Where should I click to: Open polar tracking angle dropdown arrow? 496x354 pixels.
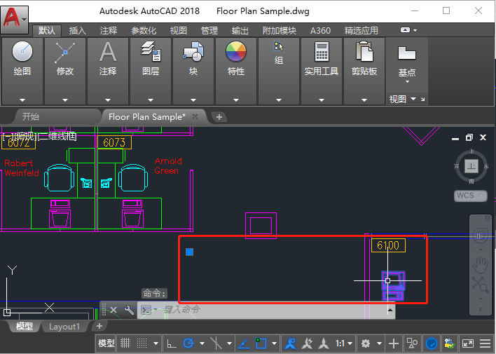(202, 343)
